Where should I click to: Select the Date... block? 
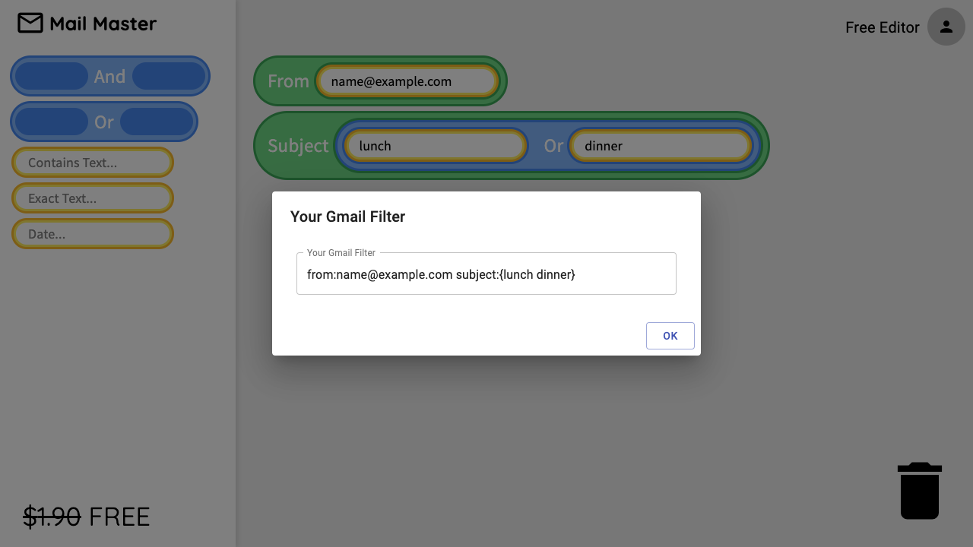[x=93, y=234]
